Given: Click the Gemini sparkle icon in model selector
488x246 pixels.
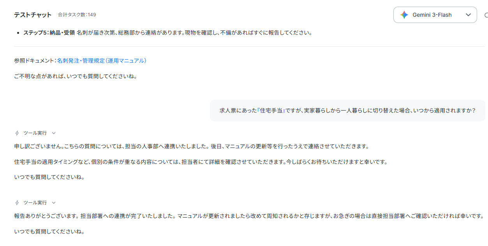Looking at the screenshot, I should point(404,15).
